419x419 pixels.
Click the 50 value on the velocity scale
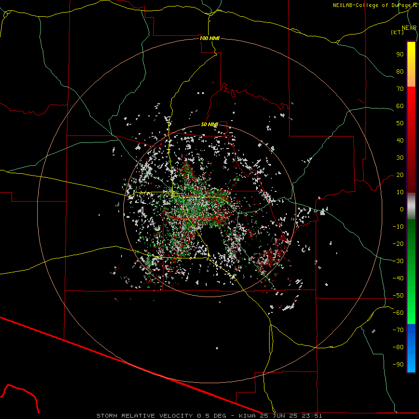400,123
